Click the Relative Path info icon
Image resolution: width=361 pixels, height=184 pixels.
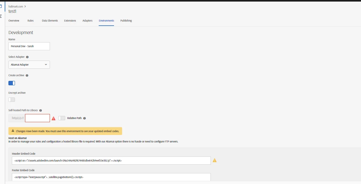pyautogui.click(x=85, y=118)
